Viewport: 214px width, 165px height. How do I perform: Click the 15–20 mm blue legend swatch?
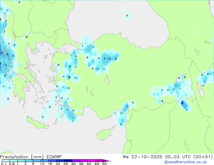[52, 161]
